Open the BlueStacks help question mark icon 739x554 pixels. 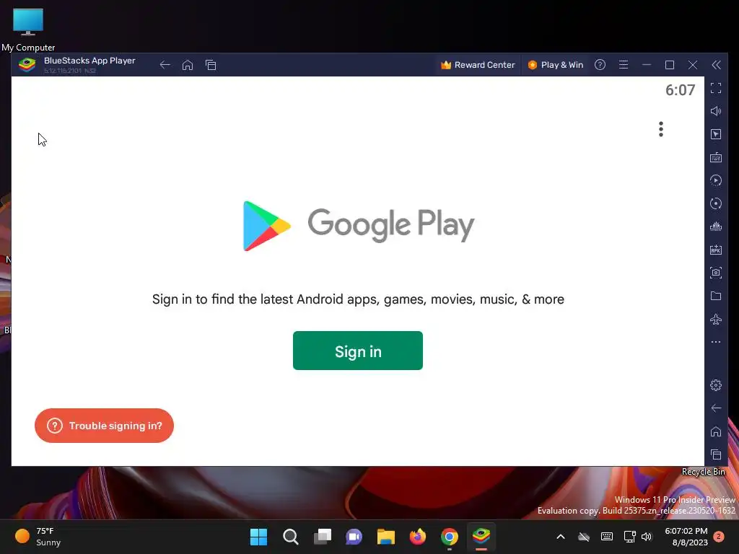(600, 65)
